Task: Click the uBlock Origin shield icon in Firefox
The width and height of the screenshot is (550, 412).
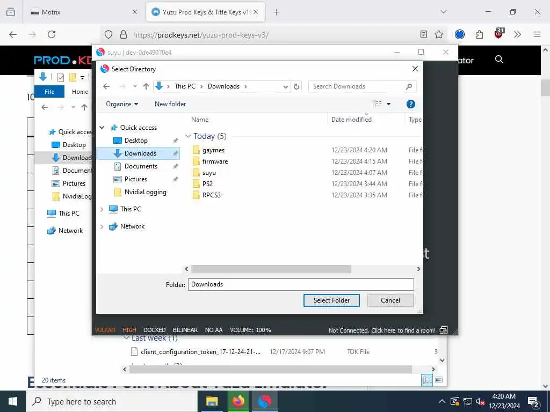Action: (499, 34)
